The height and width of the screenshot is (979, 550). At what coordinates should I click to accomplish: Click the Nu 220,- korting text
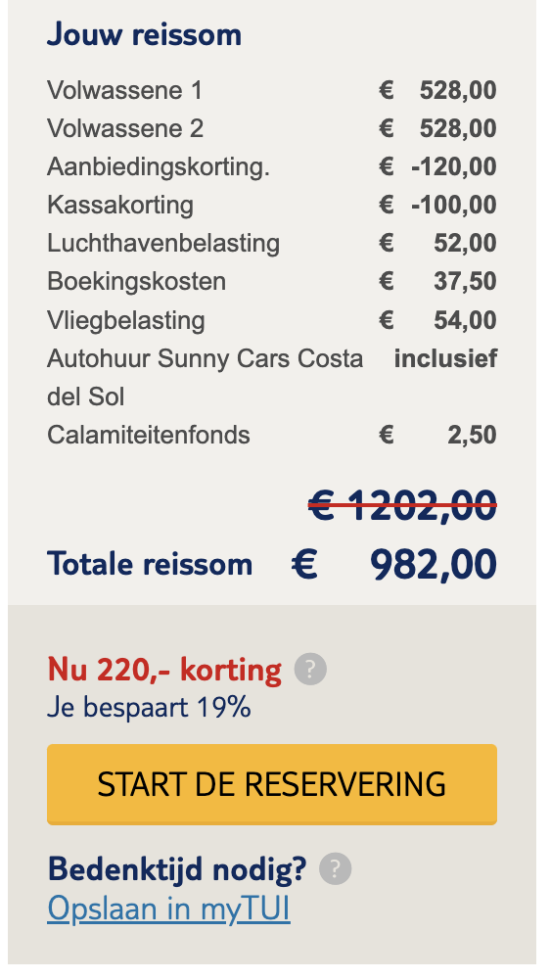164,670
